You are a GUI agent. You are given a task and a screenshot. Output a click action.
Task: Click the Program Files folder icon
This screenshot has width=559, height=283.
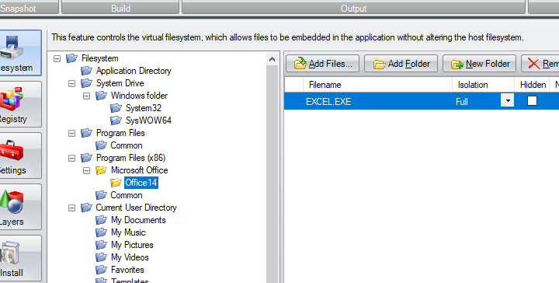click(86, 133)
